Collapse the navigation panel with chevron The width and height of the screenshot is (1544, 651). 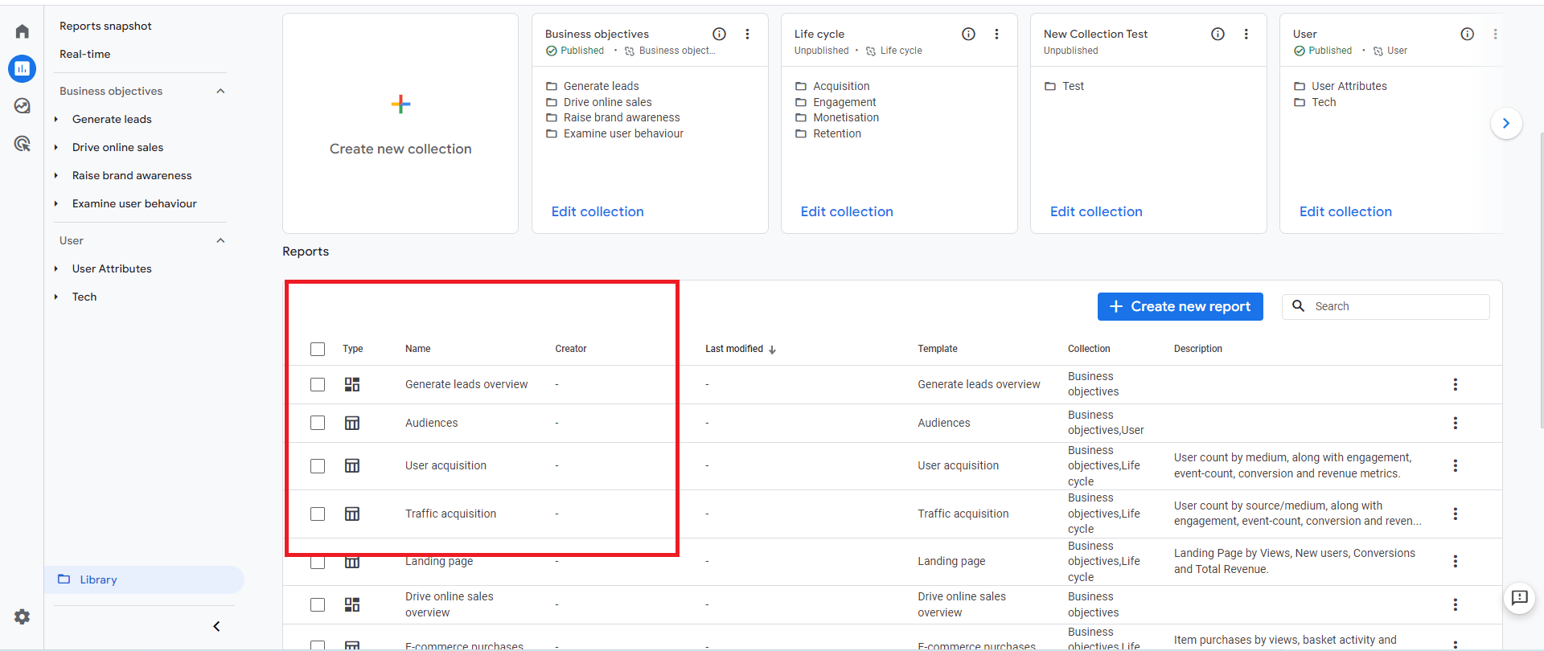click(216, 626)
